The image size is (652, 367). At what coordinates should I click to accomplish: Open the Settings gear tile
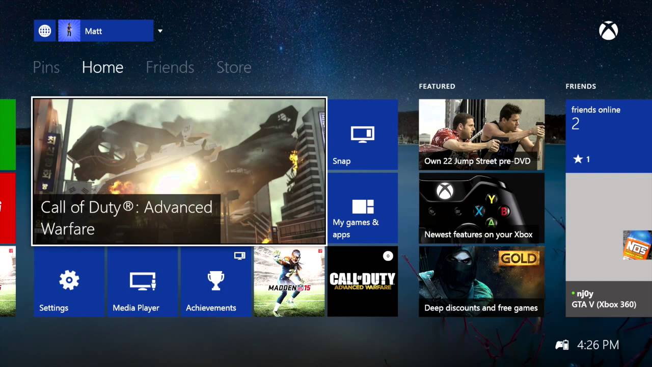[x=69, y=281]
